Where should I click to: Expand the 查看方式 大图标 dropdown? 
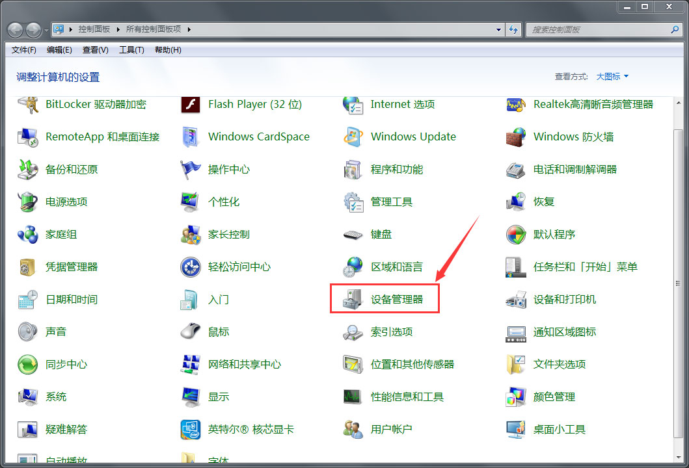point(613,77)
